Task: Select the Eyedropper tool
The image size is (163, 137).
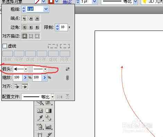Action: (40, 118)
